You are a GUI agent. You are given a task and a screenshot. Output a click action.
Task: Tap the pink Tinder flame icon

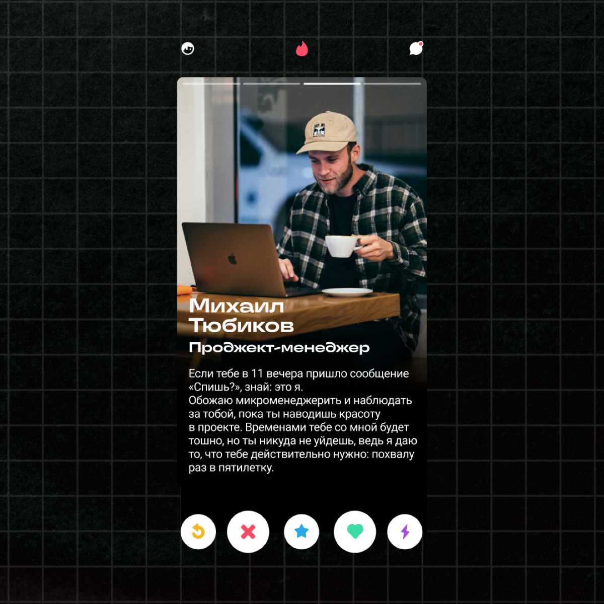pos(301,49)
